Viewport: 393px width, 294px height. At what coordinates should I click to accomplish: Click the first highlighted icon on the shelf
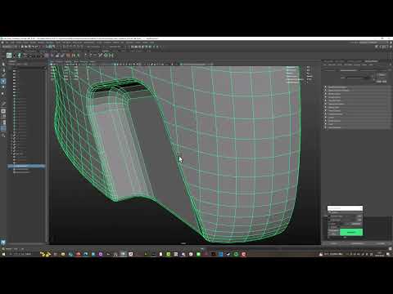(x=9, y=56)
